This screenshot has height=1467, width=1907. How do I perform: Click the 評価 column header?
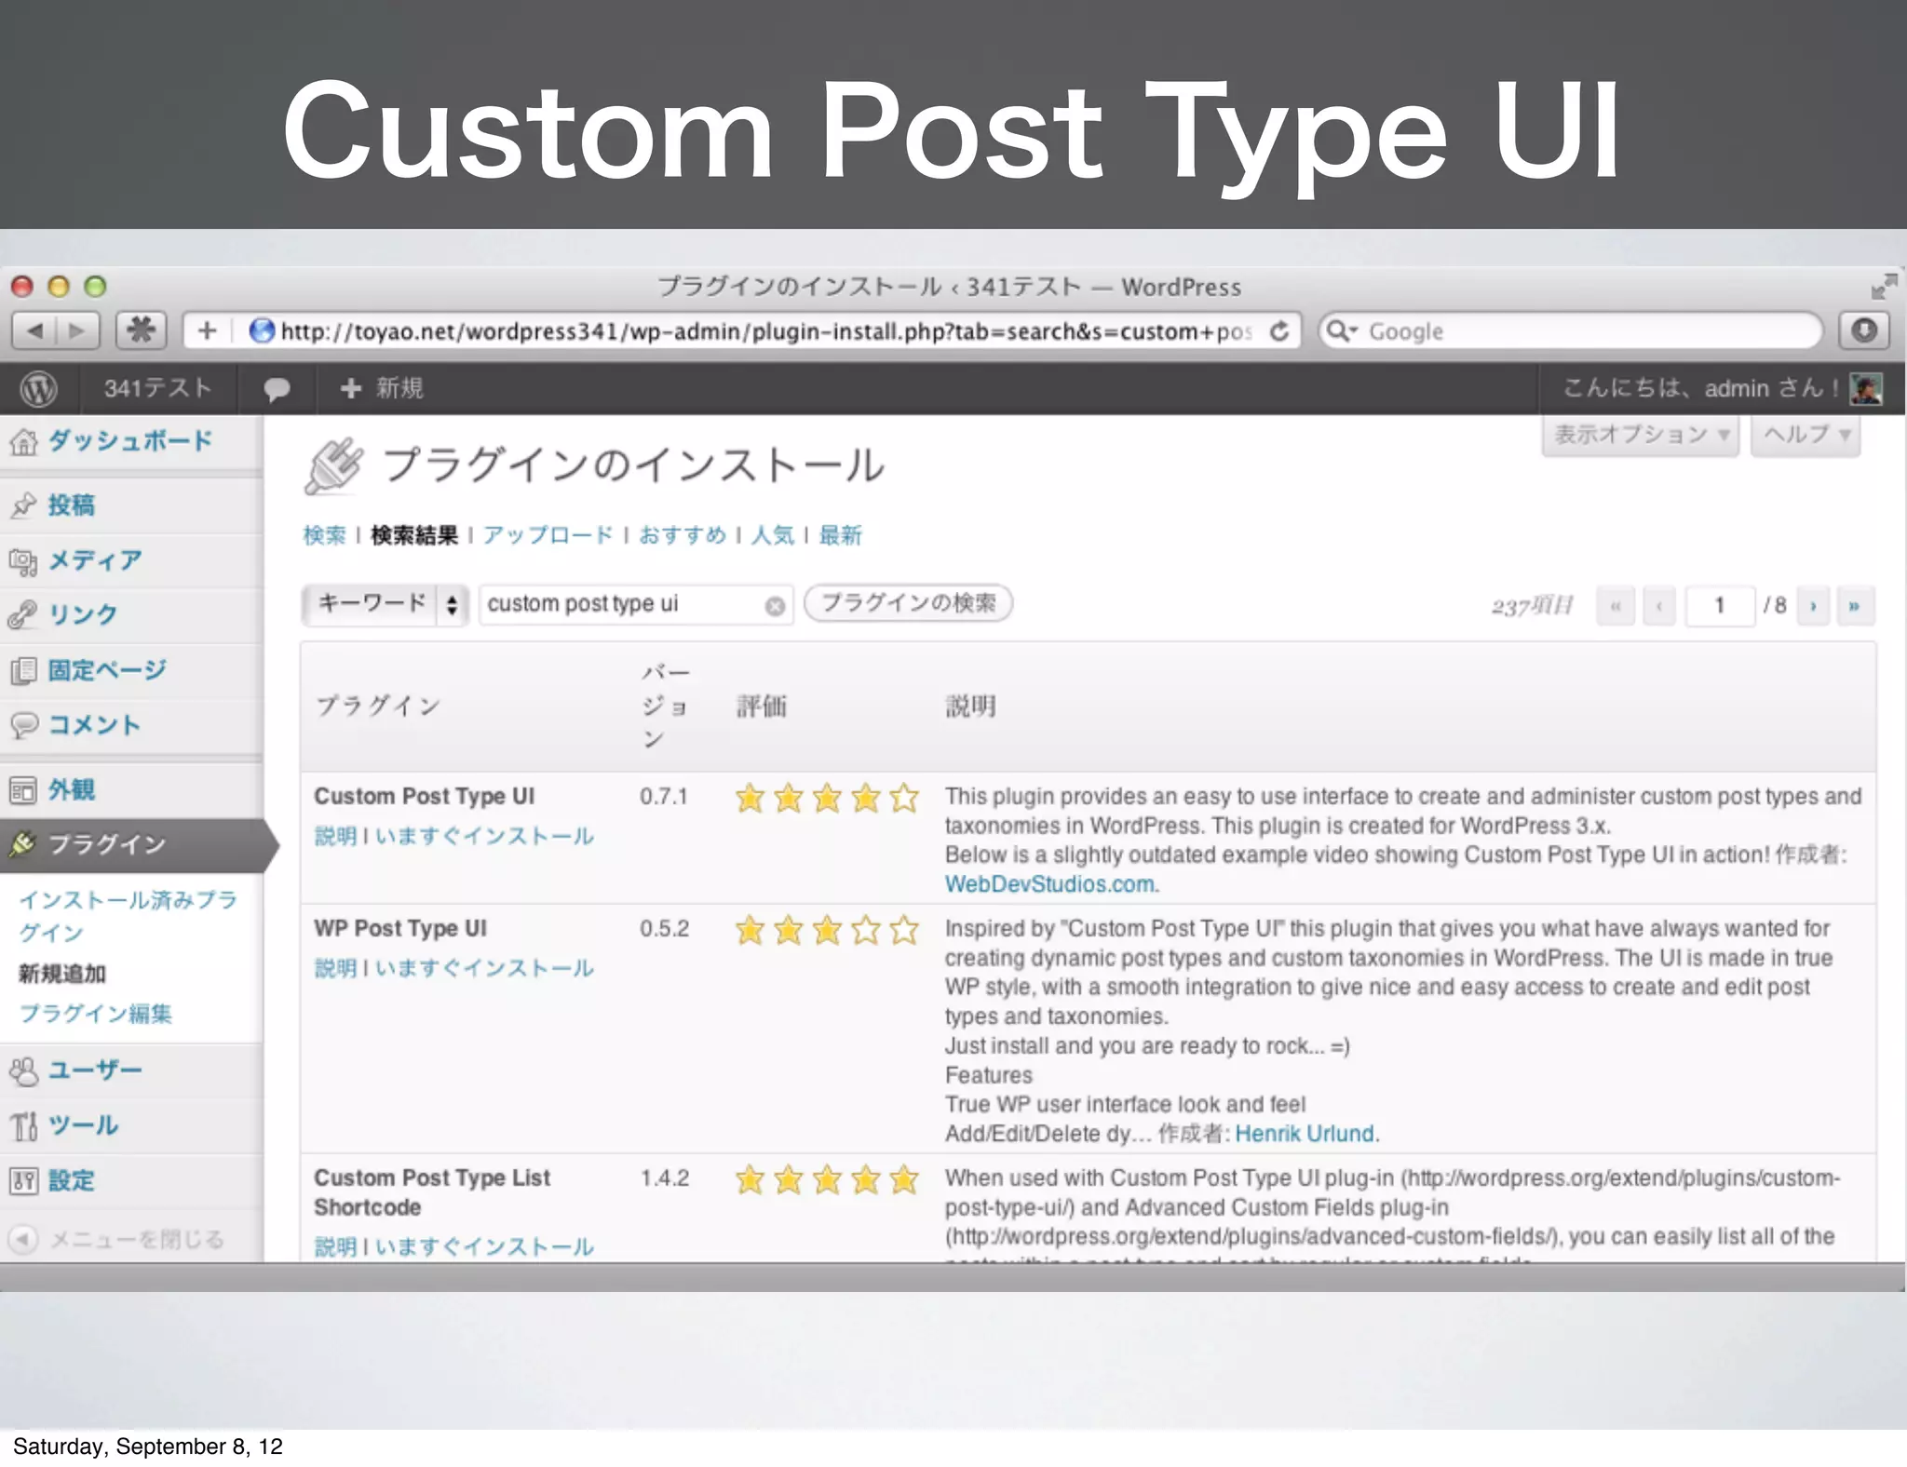pyautogui.click(x=762, y=707)
